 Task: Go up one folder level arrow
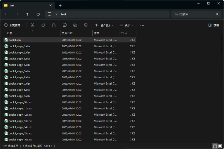point(27,14)
